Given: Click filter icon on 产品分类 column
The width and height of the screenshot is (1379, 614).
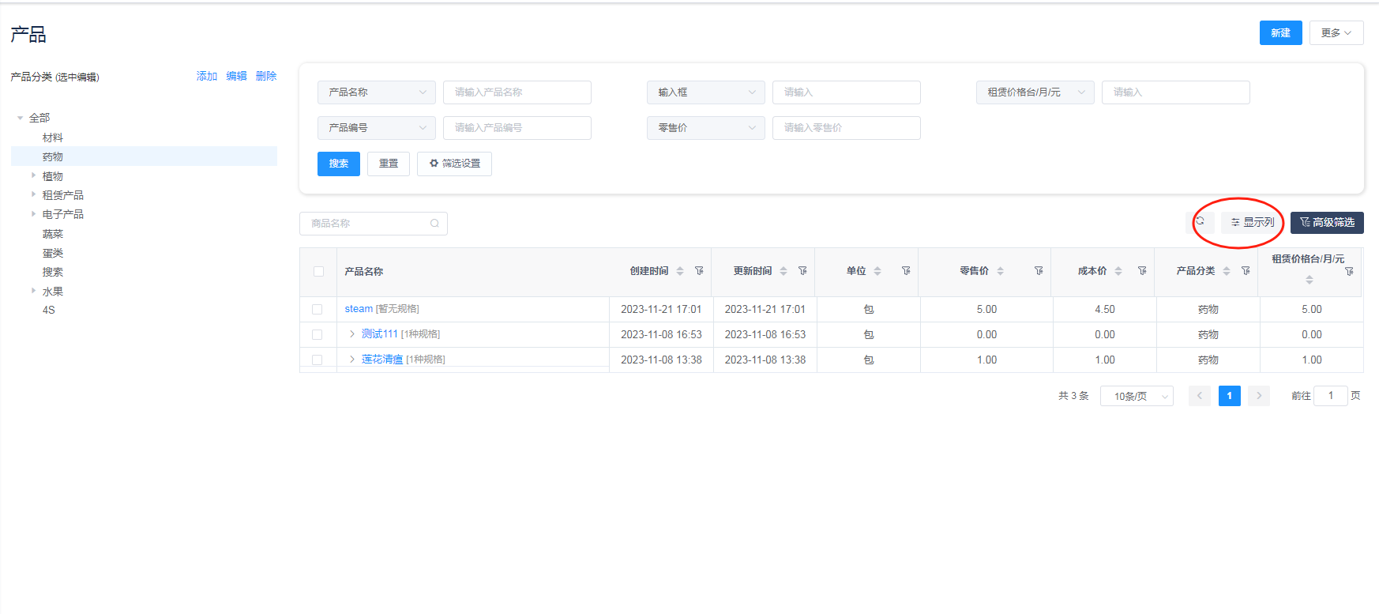Looking at the screenshot, I should [x=1246, y=271].
